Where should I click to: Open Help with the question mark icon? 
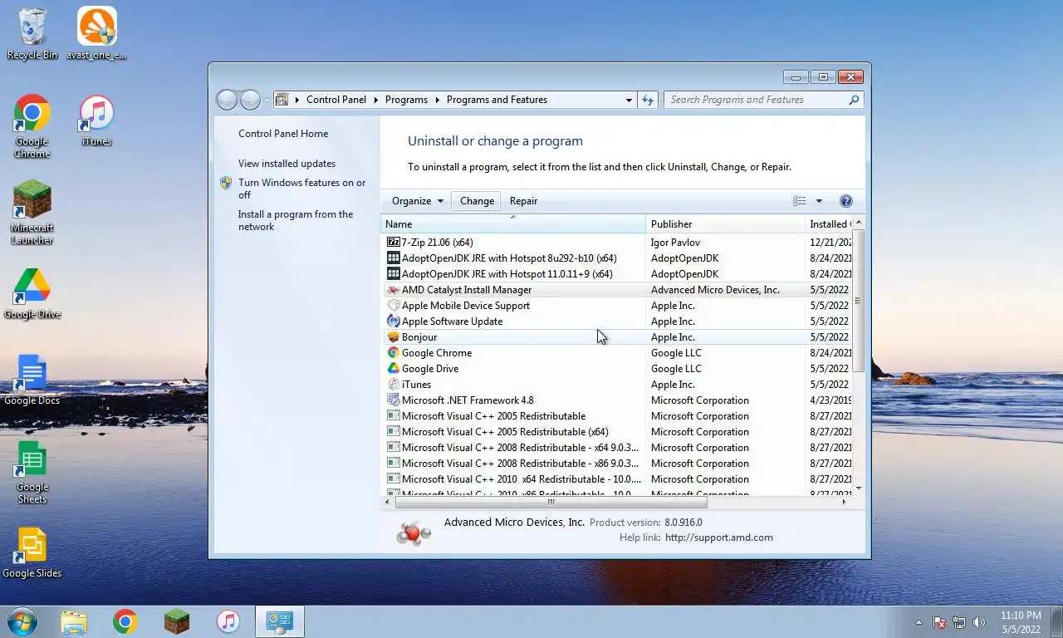click(845, 201)
